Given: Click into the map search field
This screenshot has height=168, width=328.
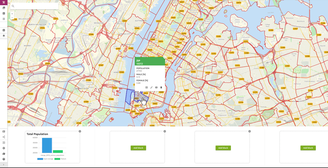Looking at the screenshot, I should click(34, 6).
